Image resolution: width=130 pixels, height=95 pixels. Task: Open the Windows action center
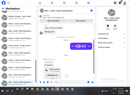(127, 91)
